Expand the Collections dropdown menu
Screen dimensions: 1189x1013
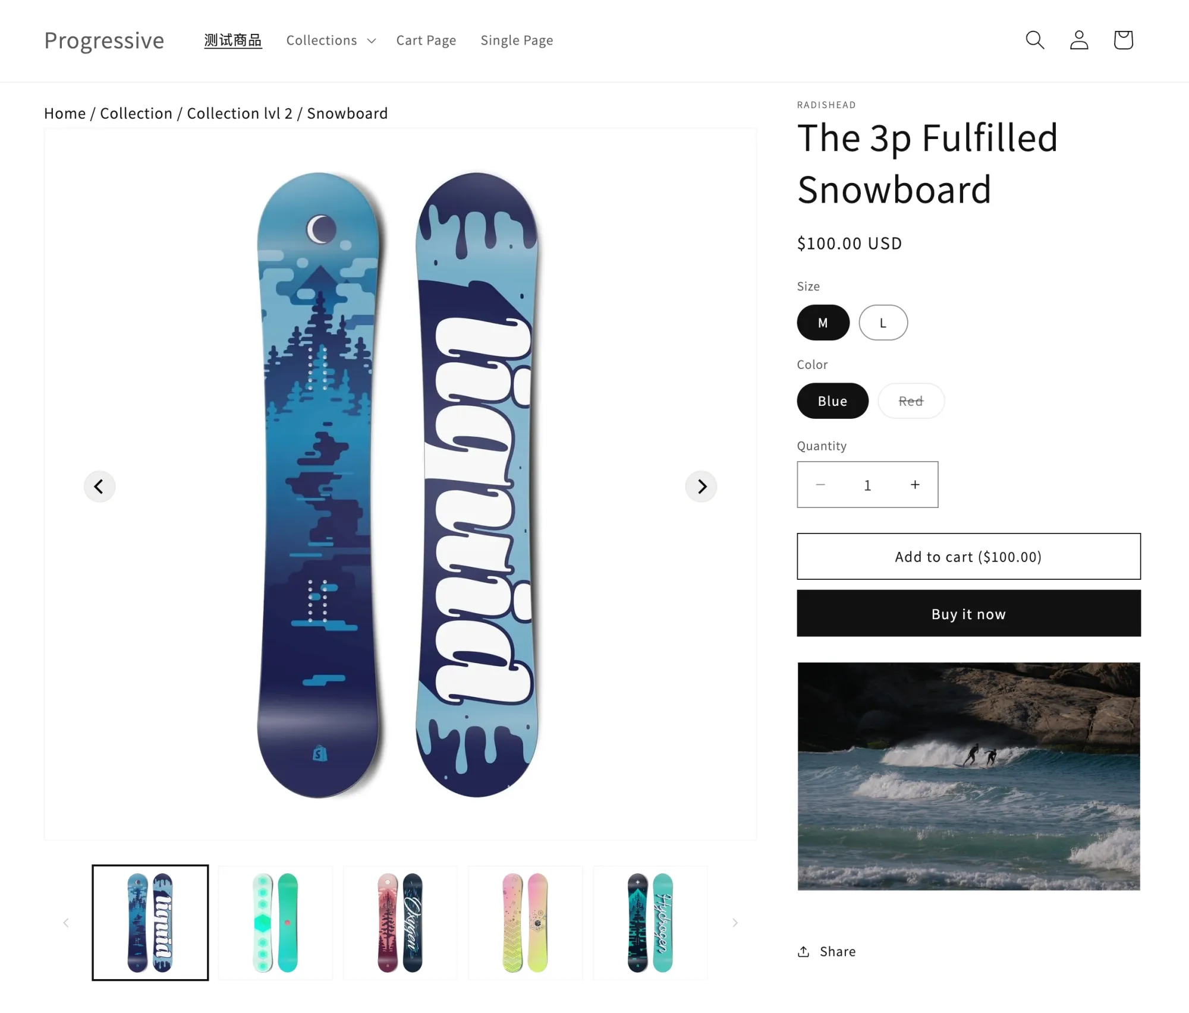331,40
